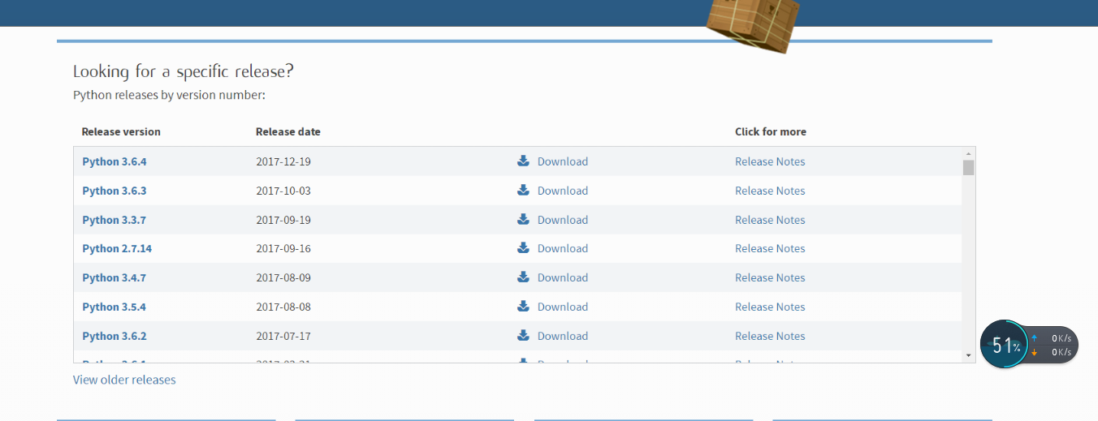Click release list scrollbar up arrow

point(968,153)
